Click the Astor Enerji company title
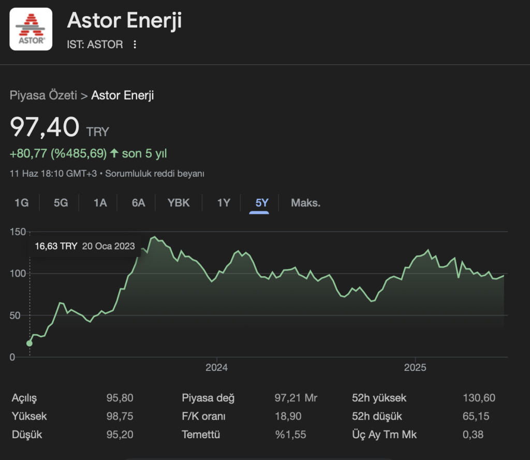The height and width of the screenshot is (460, 530). 124,21
